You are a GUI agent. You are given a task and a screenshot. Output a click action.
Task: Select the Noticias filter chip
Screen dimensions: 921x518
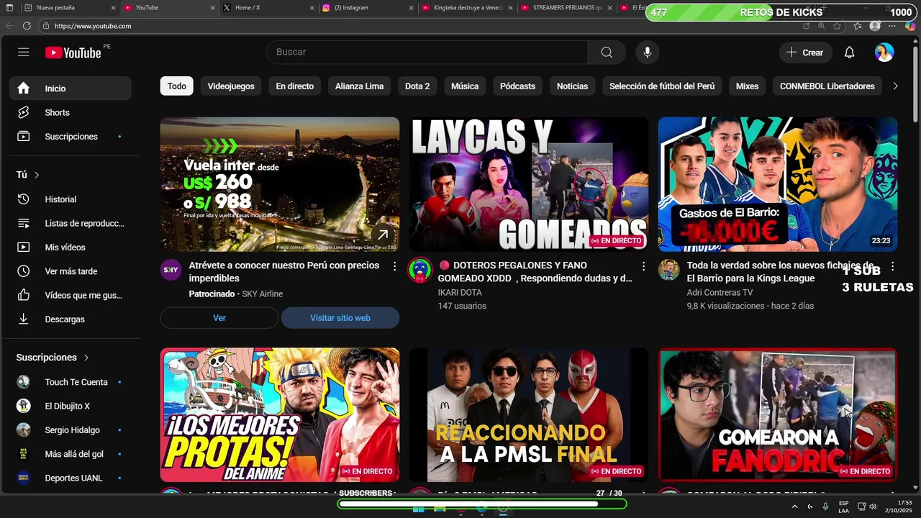573,86
